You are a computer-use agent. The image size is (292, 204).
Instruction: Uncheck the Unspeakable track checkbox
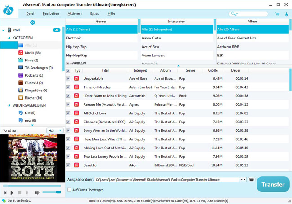pos(68,78)
